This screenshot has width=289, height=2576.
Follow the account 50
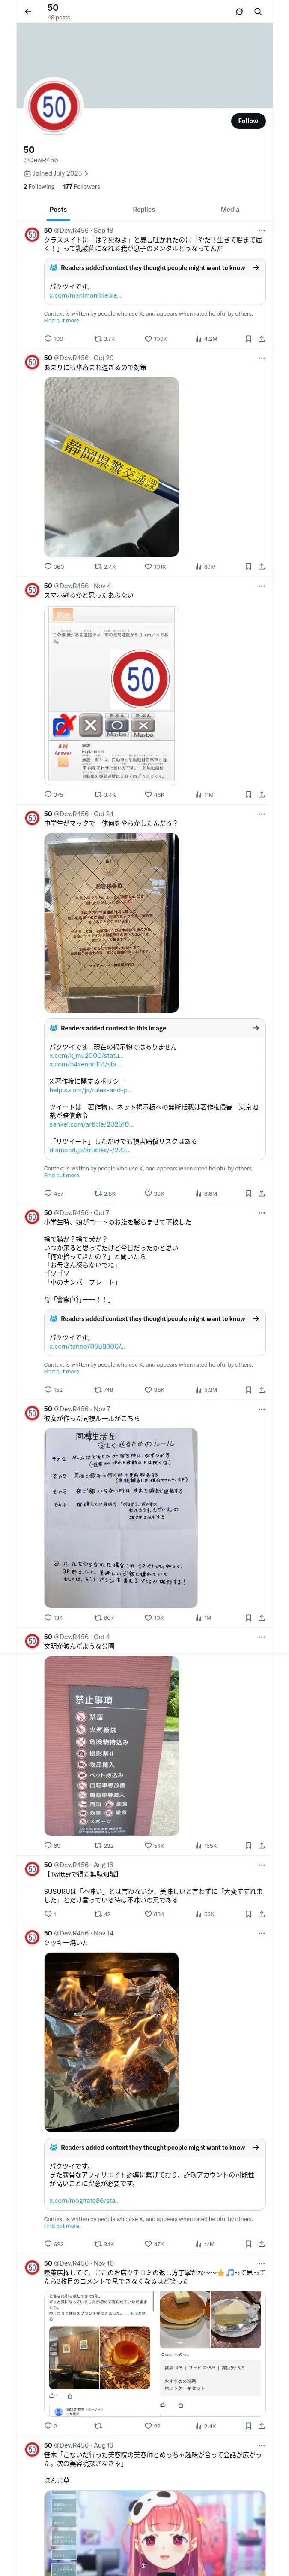tap(247, 121)
